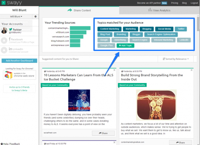Click Invite up to 3 friends link
This screenshot has height=145, width=200.
coord(19,89)
